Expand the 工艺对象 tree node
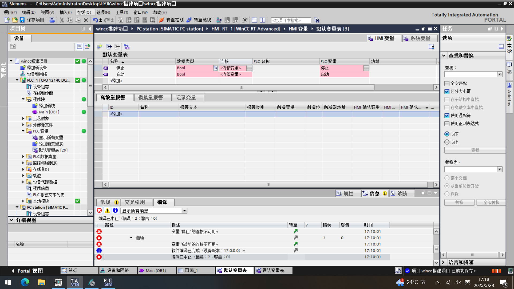514x289 pixels. coord(23,118)
